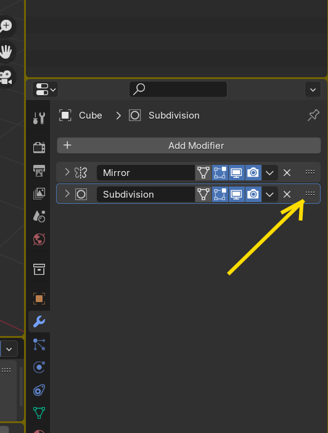This screenshot has height=433, width=328.
Task: Open the World properties tab
Action: click(x=39, y=239)
